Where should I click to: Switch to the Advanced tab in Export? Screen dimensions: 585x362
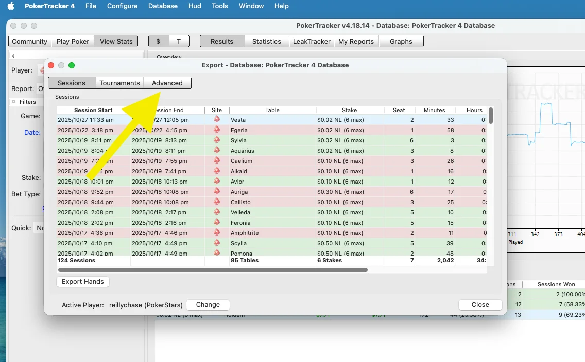pyautogui.click(x=167, y=83)
